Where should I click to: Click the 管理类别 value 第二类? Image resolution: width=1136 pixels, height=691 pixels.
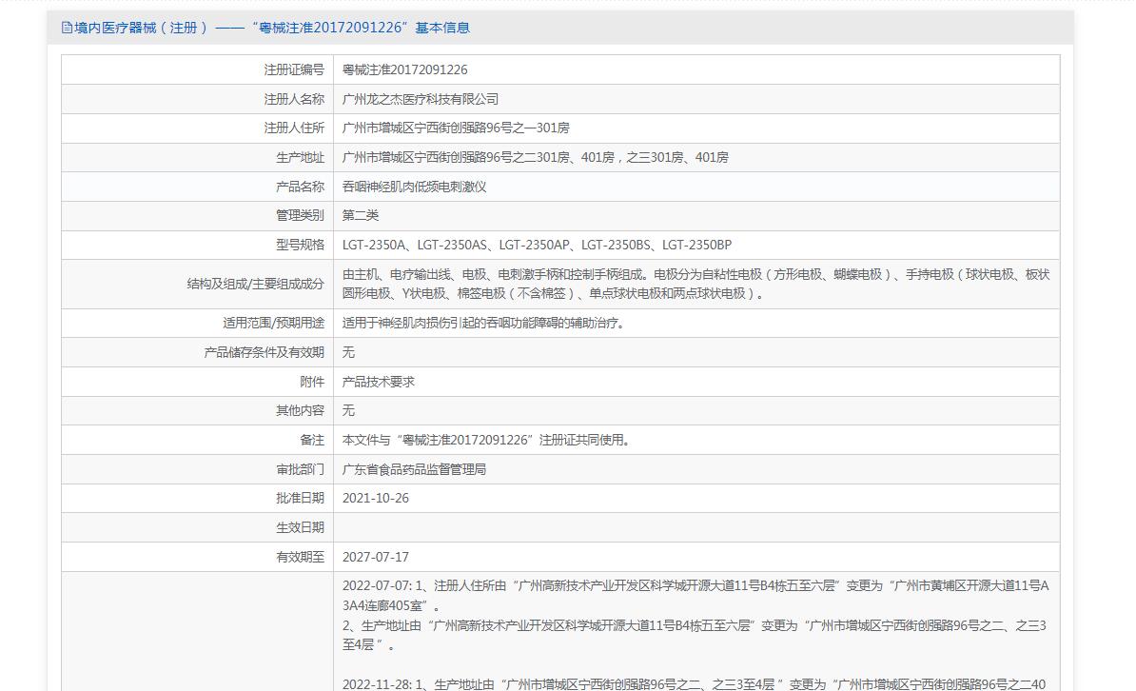pyautogui.click(x=361, y=215)
